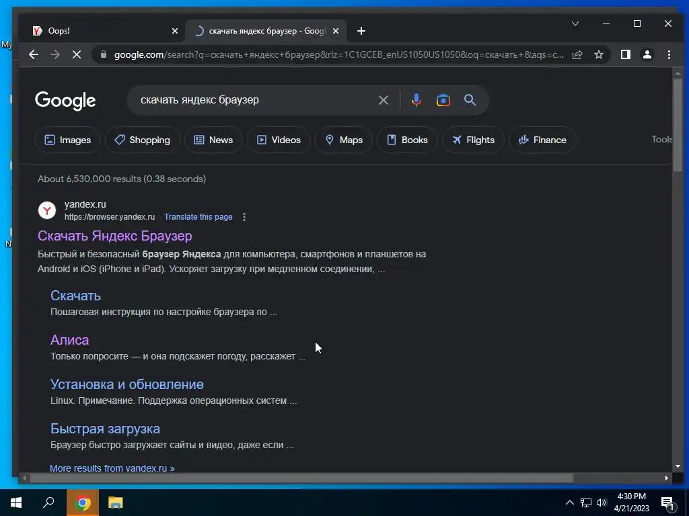
Task: Click the scroll-down arrow at bottom
Action: click(678, 466)
